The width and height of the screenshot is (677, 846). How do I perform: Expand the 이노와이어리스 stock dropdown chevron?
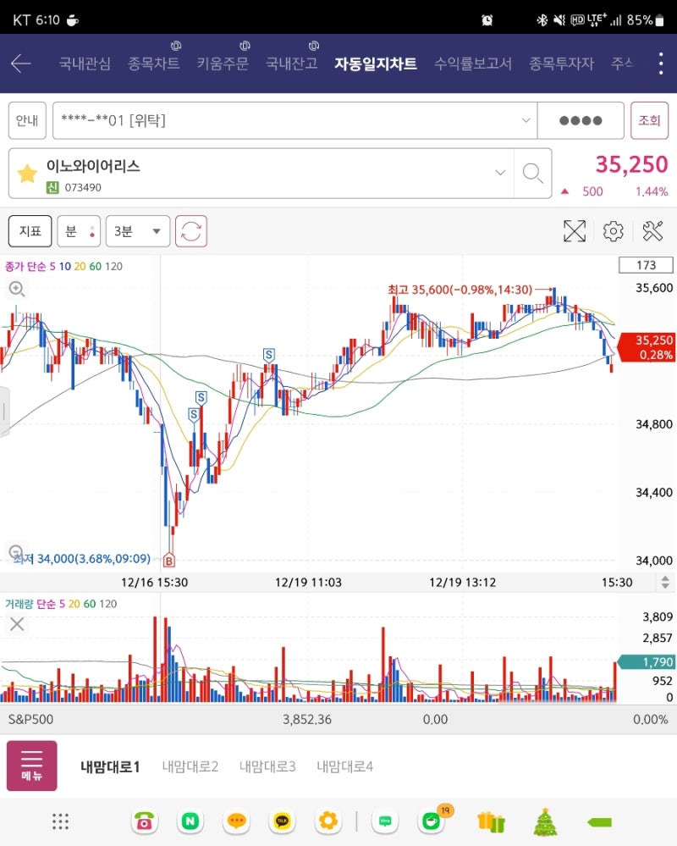tap(500, 173)
